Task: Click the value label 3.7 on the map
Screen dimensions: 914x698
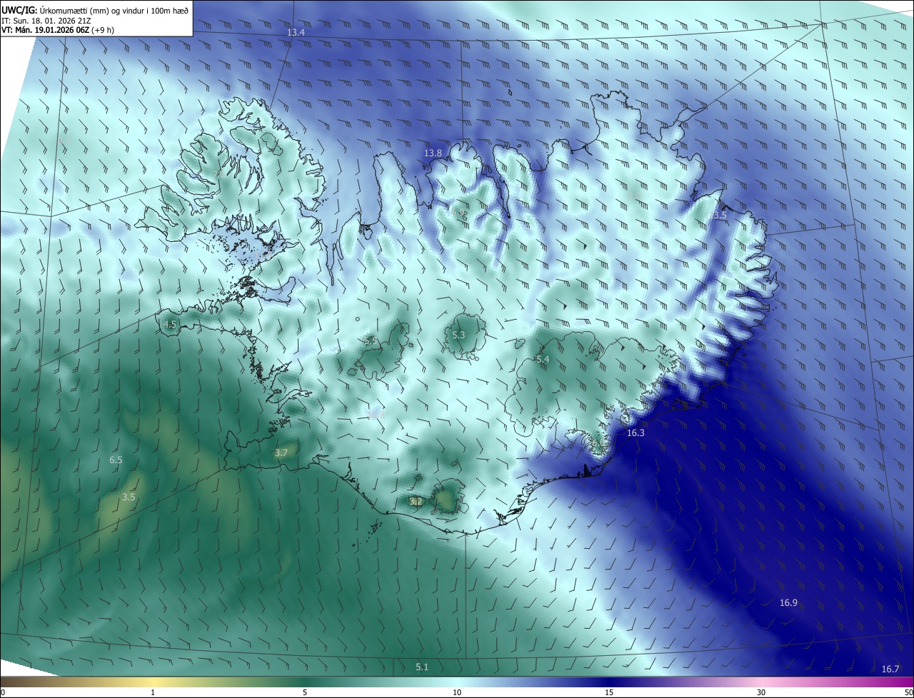Action: (281, 453)
